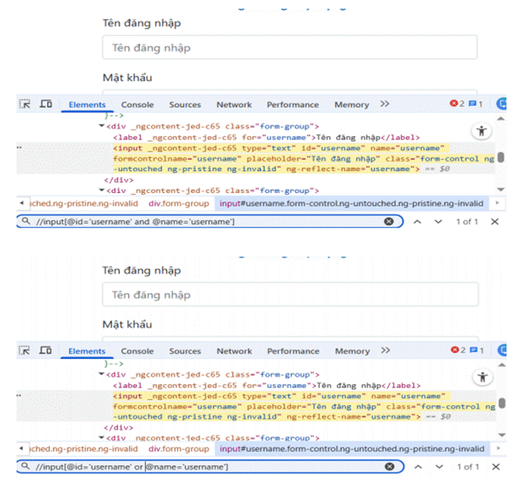Close the search bar with the 'and' XPath
Screen dimensions: 524x490
[494, 221]
